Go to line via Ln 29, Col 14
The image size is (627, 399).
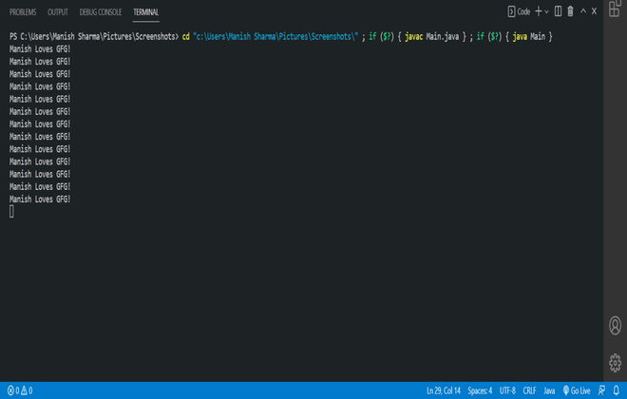(444, 390)
